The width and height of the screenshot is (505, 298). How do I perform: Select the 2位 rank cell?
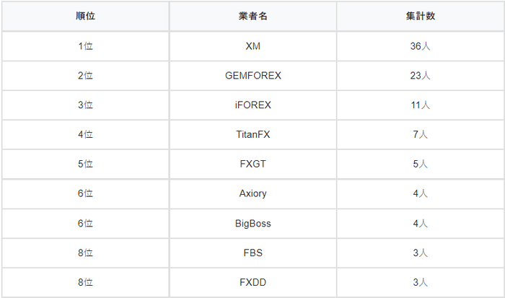85,75
